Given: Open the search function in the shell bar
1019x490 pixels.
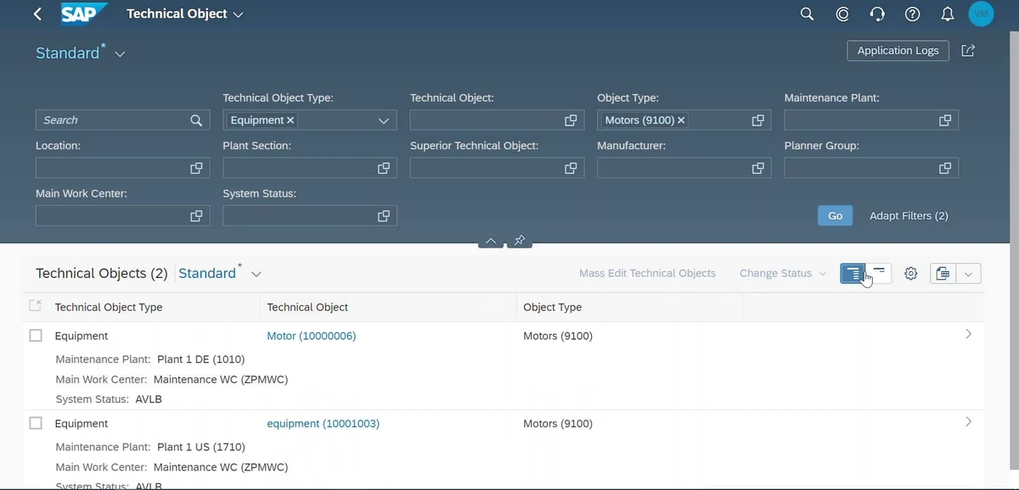Looking at the screenshot, I should [x=806, y=14].
